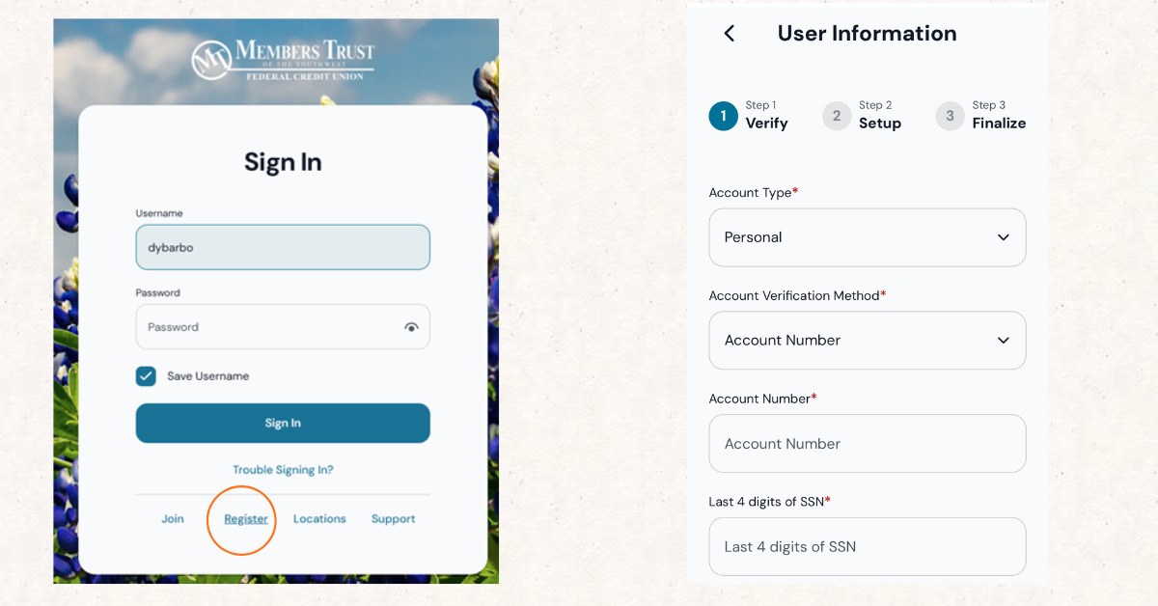Uncheck the Save Username checkbox
The width and height of the screenshot is (1158, 606).
(146, 376)
